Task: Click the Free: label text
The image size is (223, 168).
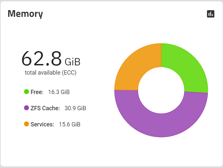Action: 37,92
